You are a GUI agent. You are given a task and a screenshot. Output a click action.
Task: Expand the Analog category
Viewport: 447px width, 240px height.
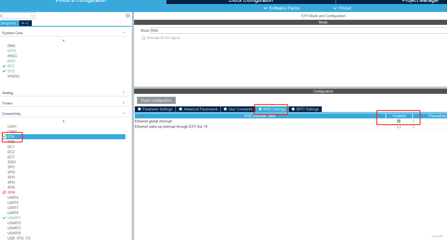[x=124, y=92]
